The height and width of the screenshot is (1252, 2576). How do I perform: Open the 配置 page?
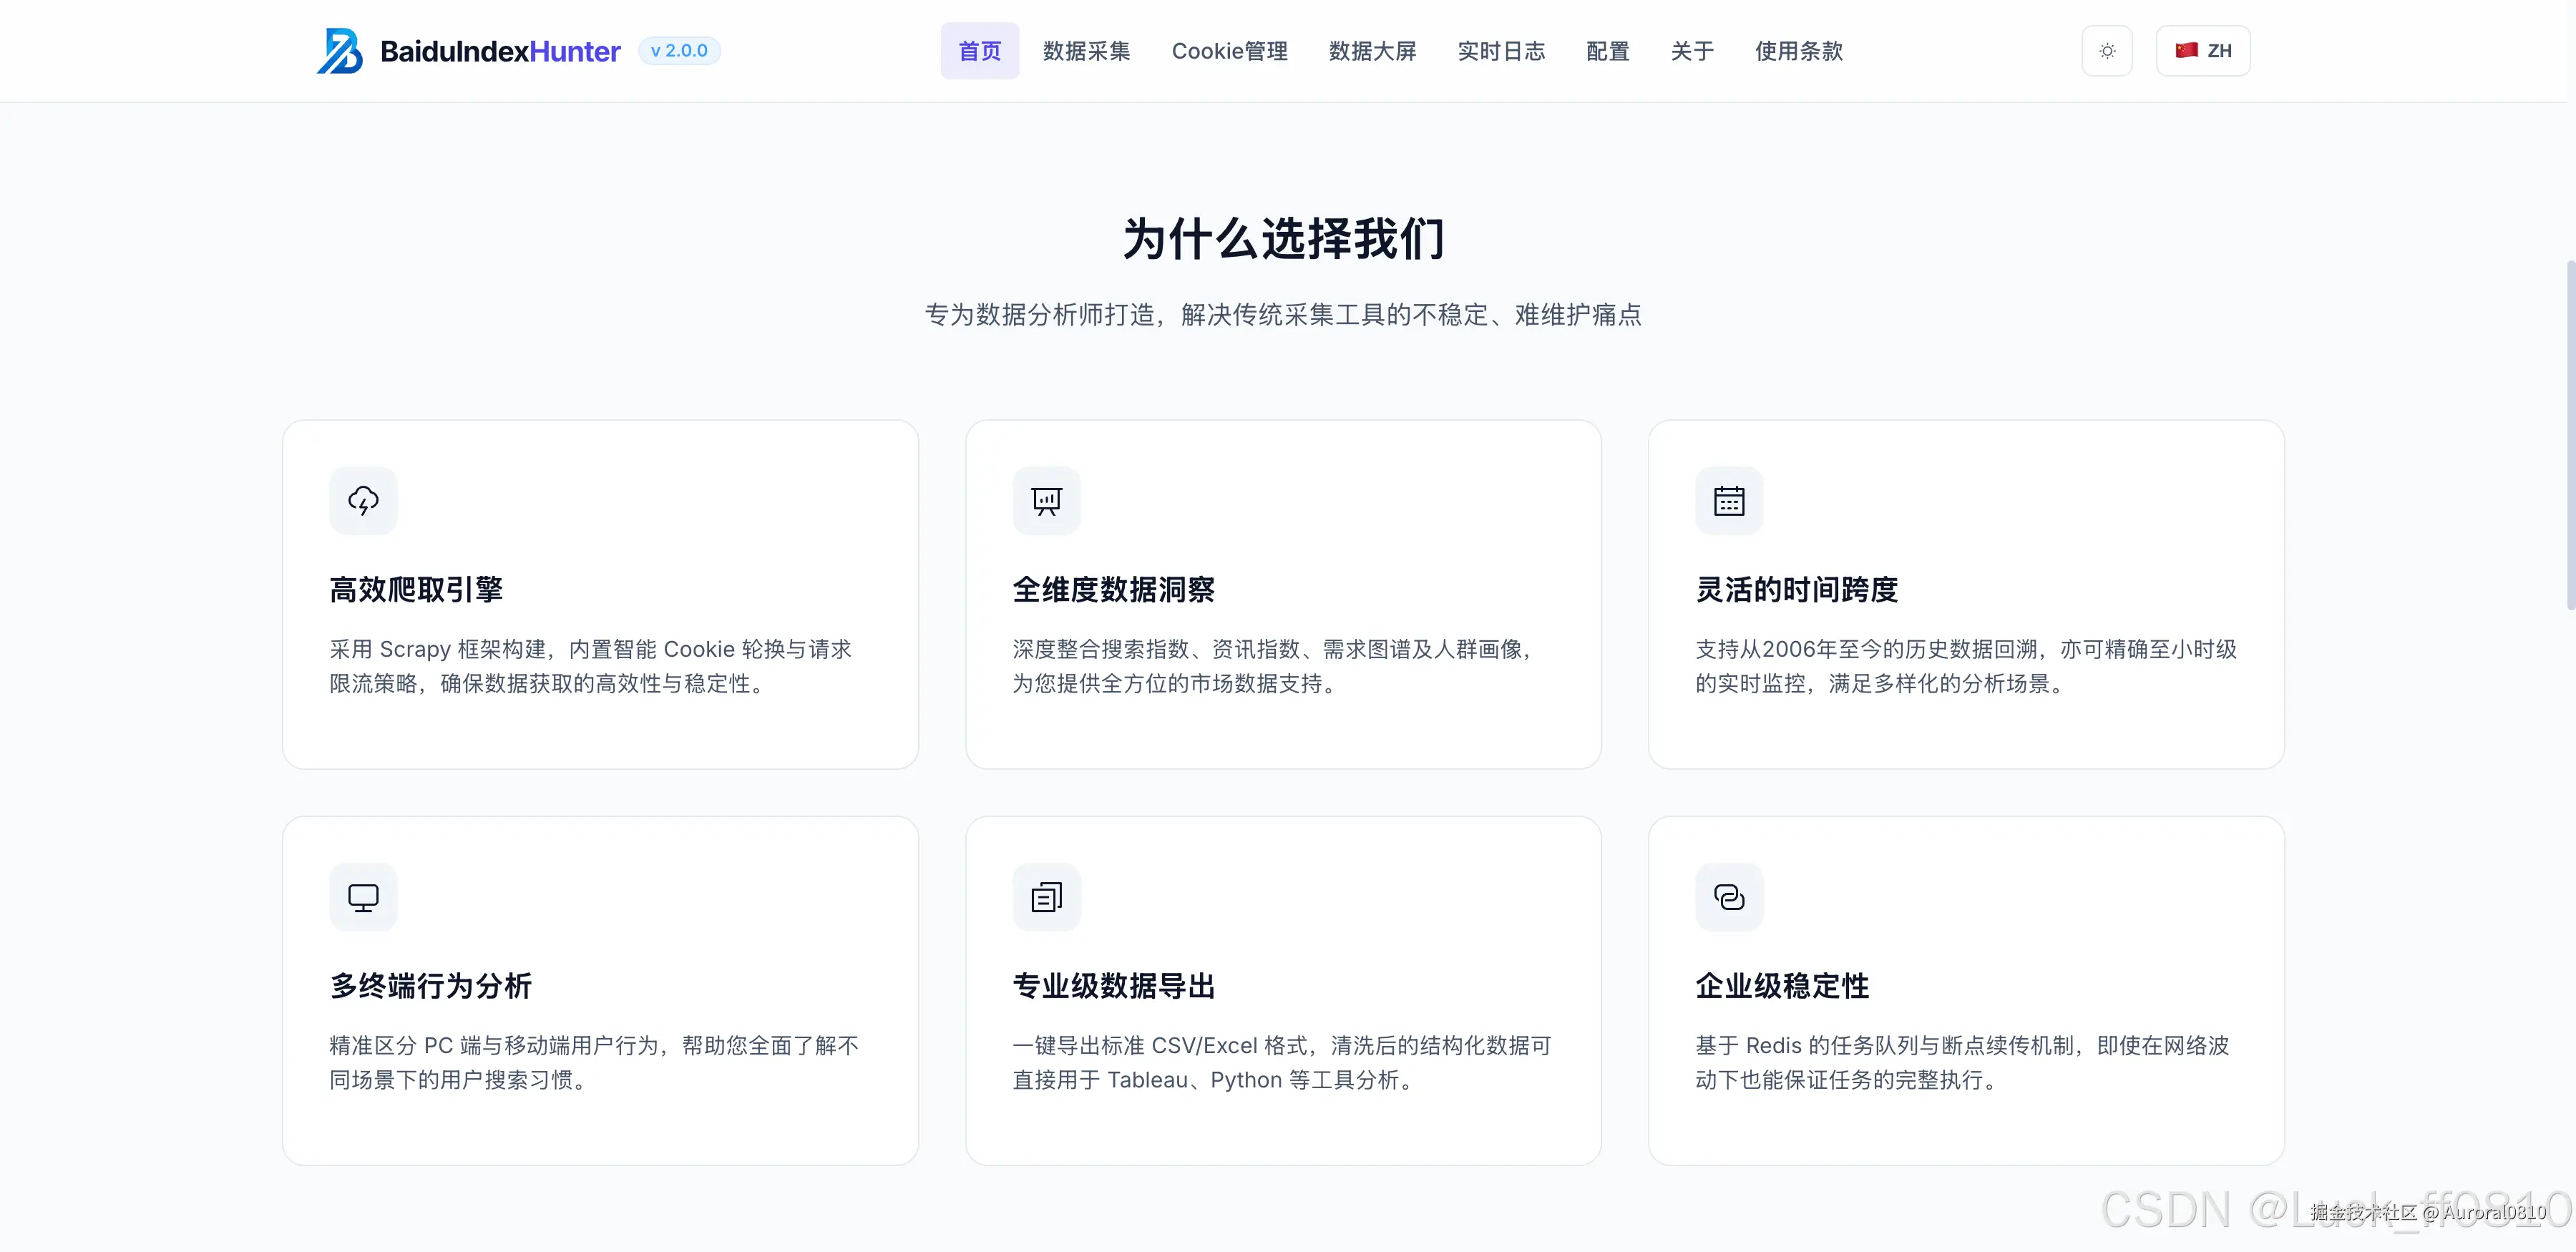tap(1607, 51)
